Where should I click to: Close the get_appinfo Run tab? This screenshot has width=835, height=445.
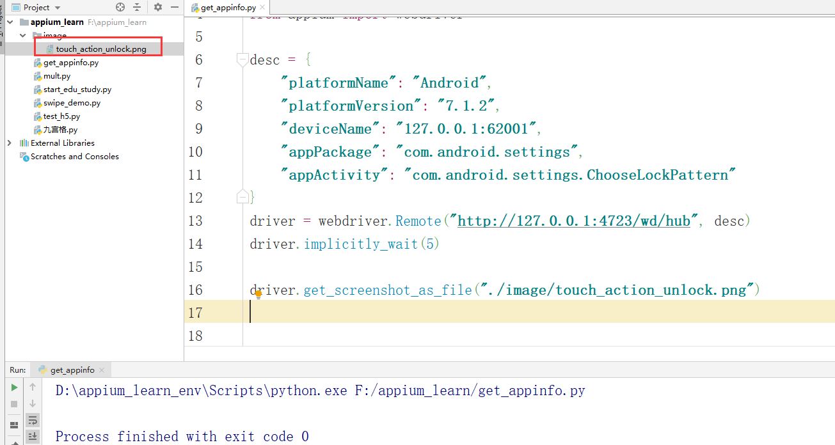coord(102,370)
